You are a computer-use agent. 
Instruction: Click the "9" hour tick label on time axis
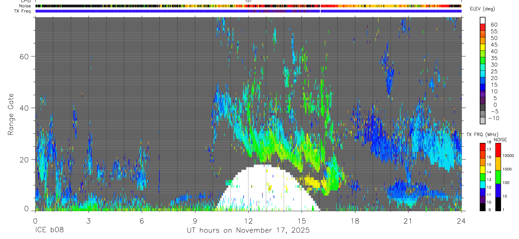click(x=195, y=220)
